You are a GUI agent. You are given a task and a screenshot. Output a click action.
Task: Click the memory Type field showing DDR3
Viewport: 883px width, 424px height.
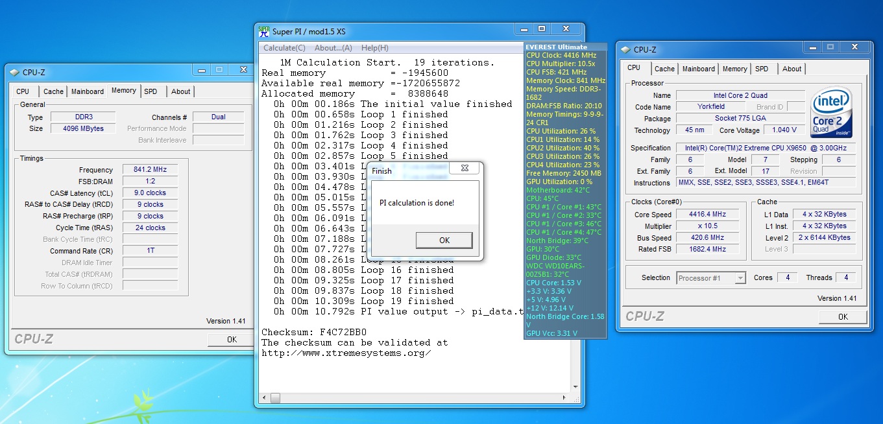point(82,117)
